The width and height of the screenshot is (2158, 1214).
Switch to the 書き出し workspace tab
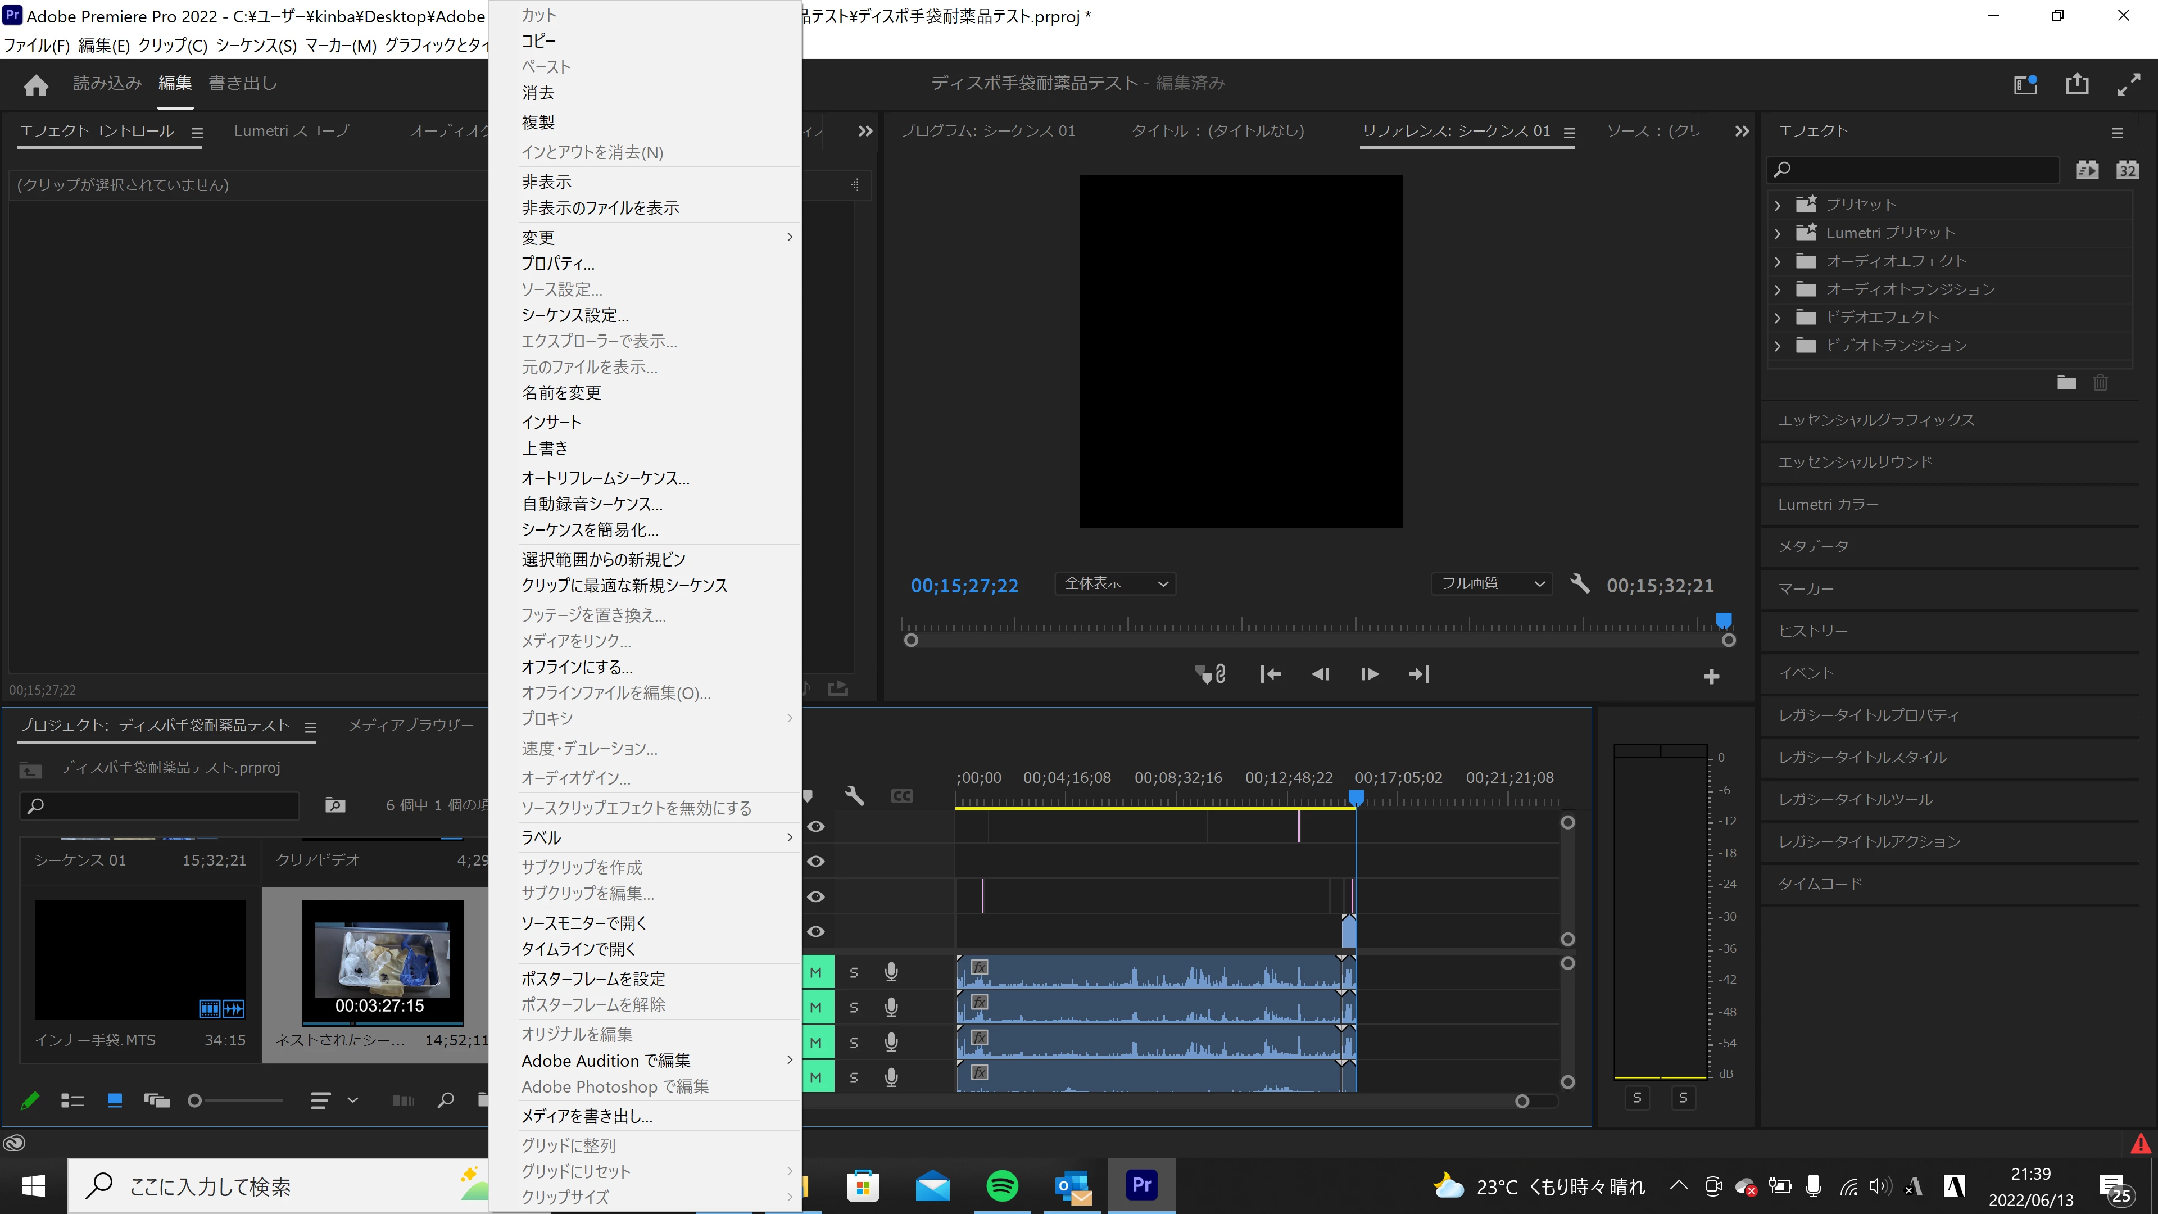[242, 84]
